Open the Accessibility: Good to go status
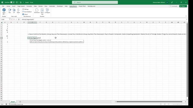Viewport: 193px width, 108px height. [x=16, y=104]
